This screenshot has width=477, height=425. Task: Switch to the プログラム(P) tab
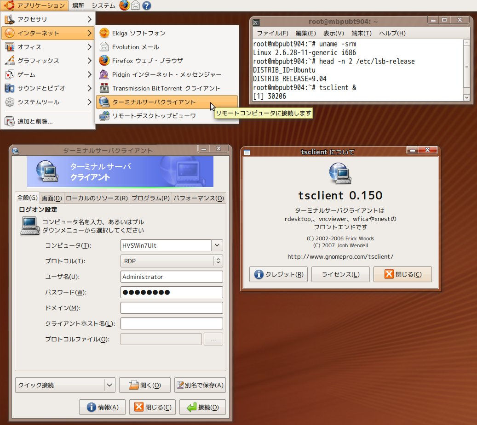(x=150, y=198)
